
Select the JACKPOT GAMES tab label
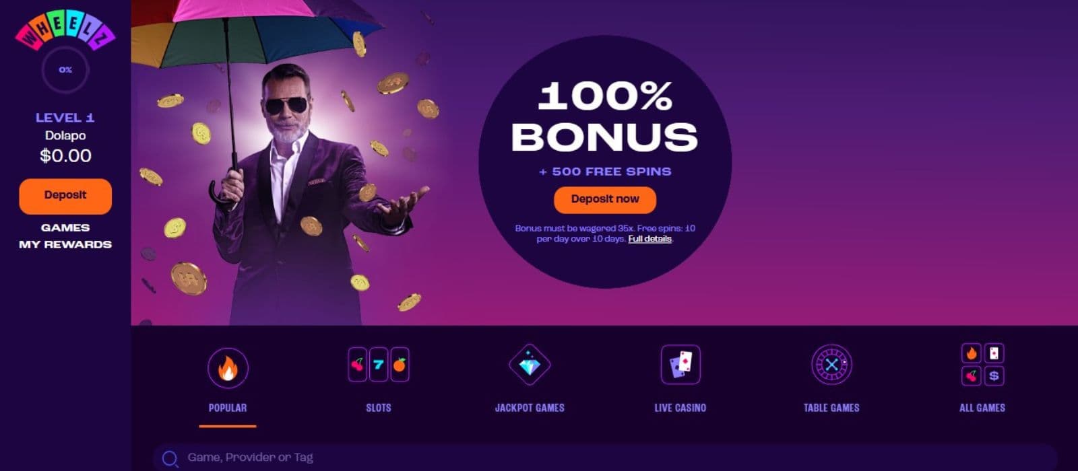click(x=530, y=408)
